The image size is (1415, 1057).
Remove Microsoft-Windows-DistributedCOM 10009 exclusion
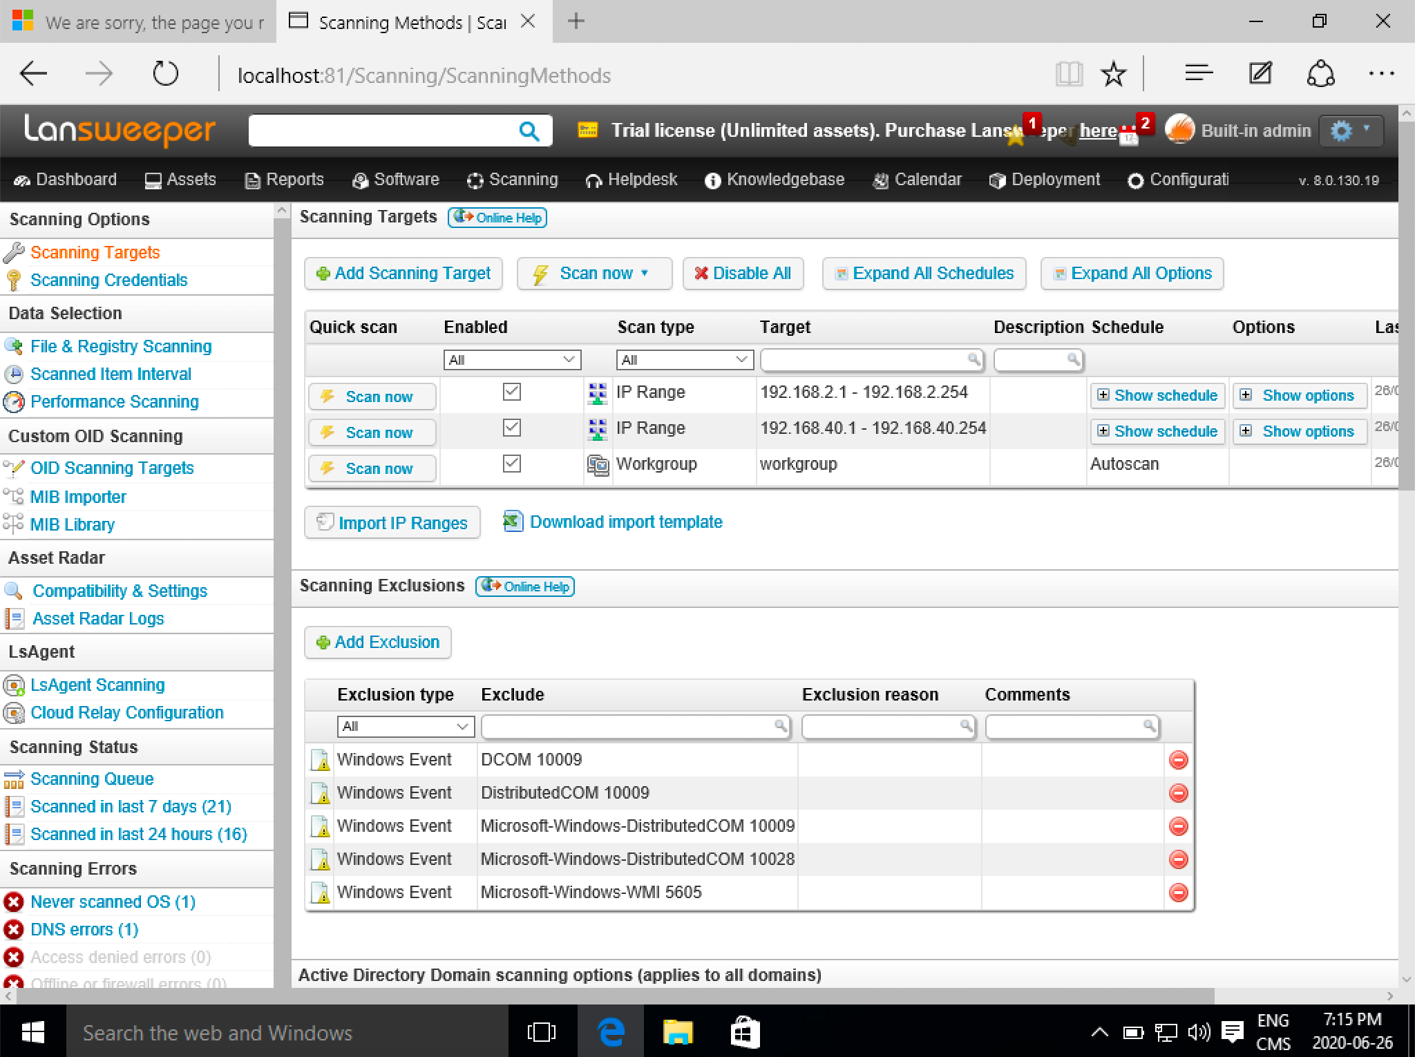click(x=1179, y=826)
